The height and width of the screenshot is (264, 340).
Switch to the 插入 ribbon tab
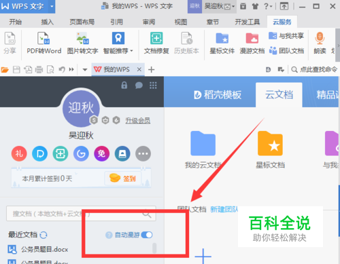click(x=47, y=22)
